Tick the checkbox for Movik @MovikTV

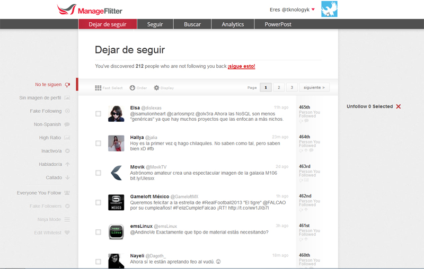[x=98, y=173]
